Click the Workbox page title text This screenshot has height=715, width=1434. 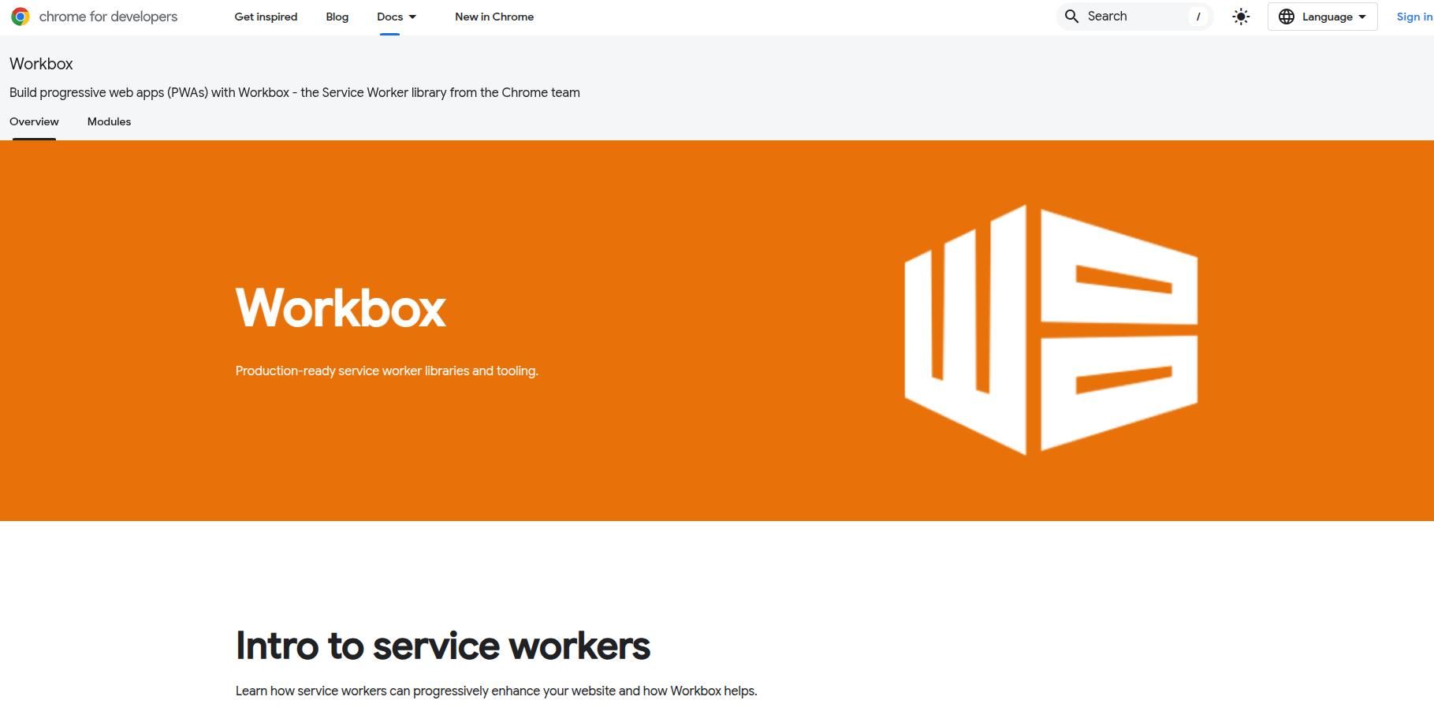click(x=41, y=64)
